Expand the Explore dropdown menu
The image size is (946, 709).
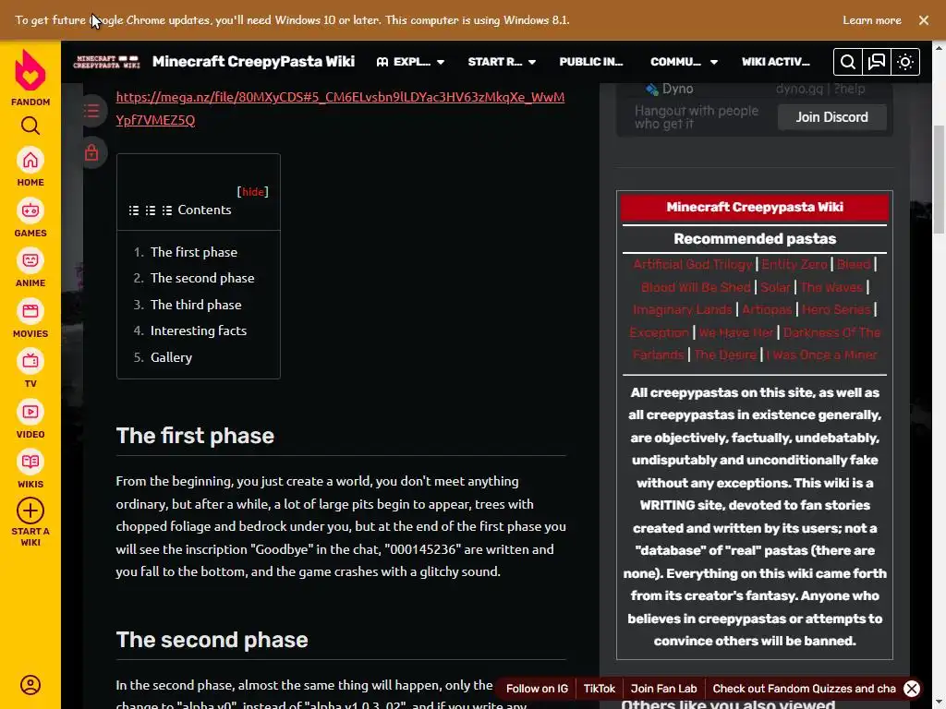(x=410, y=62)
